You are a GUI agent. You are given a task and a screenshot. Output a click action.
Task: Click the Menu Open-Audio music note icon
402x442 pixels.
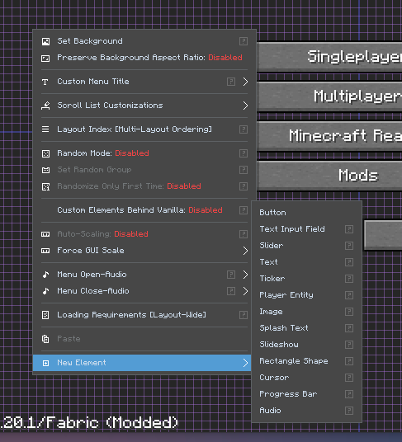pyautogui.click(x=45, y=275)
